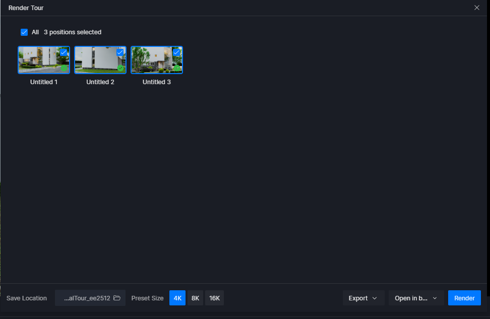
Task: Click the Untitled 1 label
Action: 44,82
